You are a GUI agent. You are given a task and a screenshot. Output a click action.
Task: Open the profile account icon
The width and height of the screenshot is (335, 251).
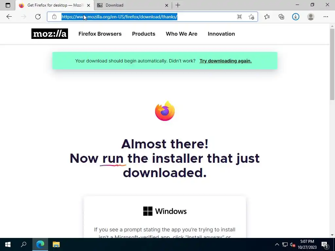tap(311, 17)
